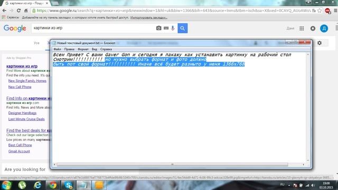338x190 pixels.
Task: Open the RU language indicator
Action: point(282,185)
